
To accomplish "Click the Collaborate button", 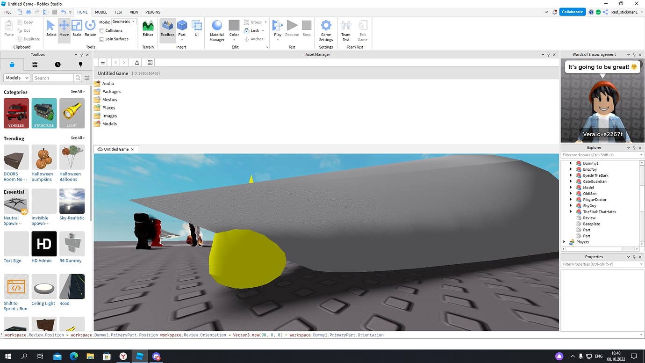I will (572, 11).
